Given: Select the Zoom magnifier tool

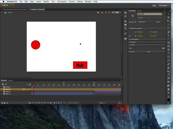Looking at the screenshot, I should coord(169,93).
